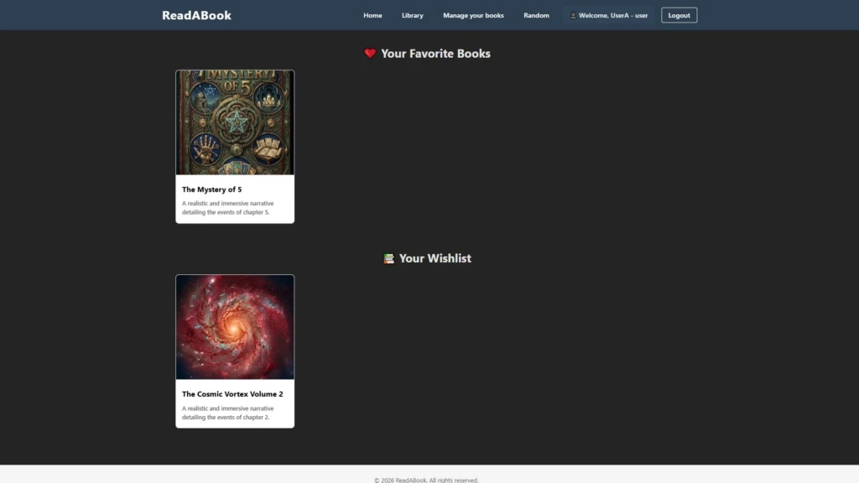Click The Mystery of 5 description text

[228, 207]
